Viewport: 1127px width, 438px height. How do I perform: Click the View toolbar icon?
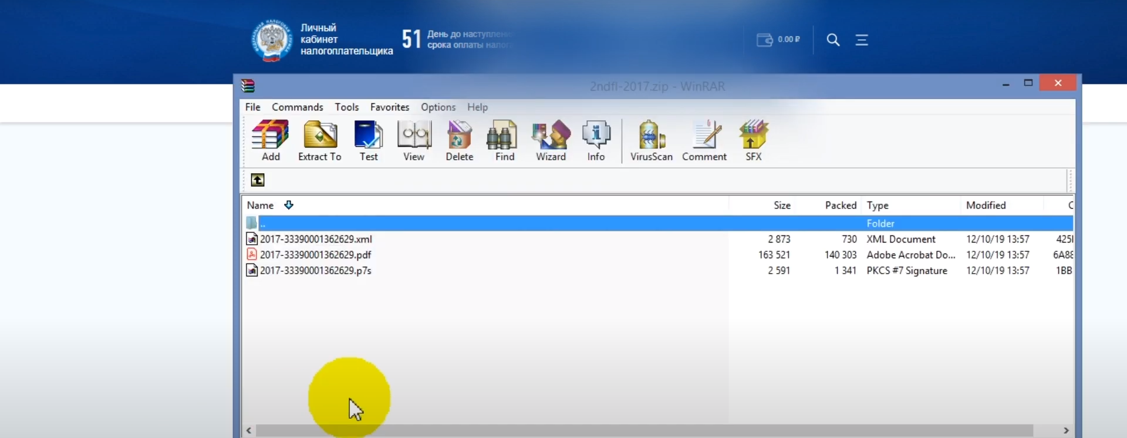pos(414,140)
